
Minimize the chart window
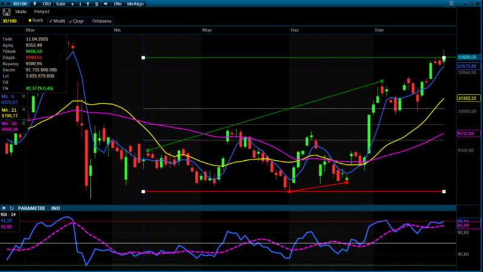tap(465, 4)
